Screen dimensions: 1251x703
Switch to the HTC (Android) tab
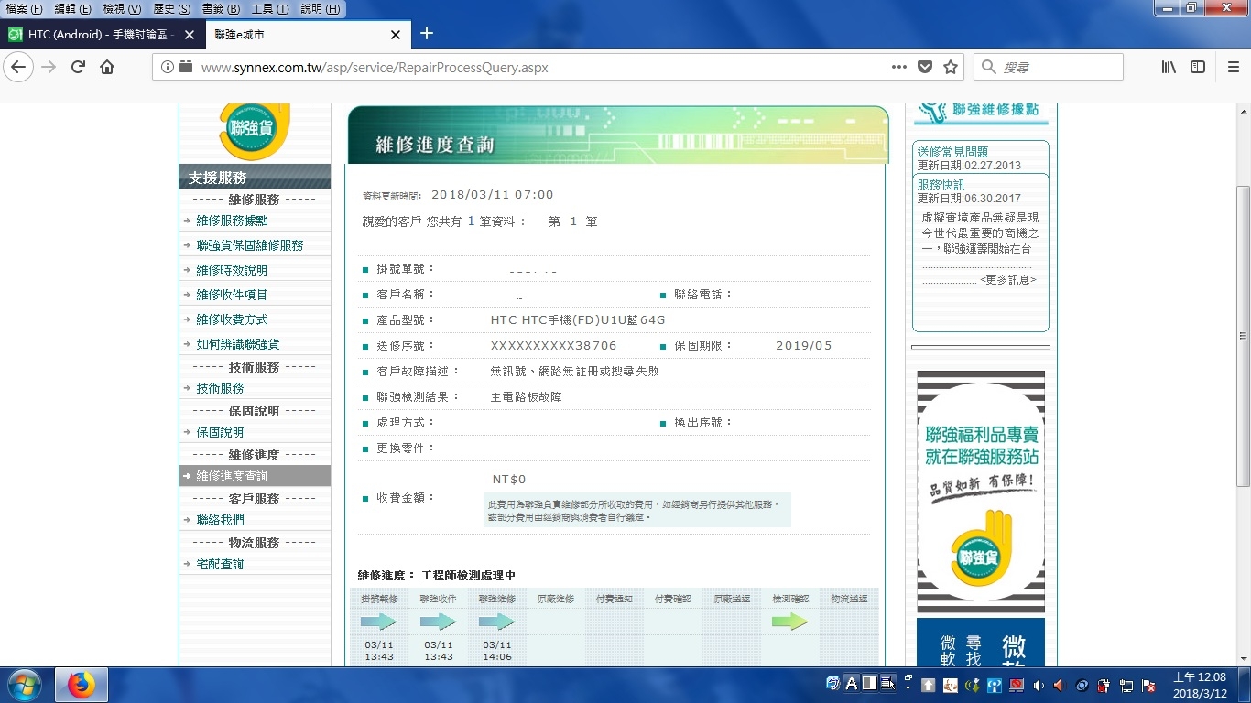(x=102, y=35)
